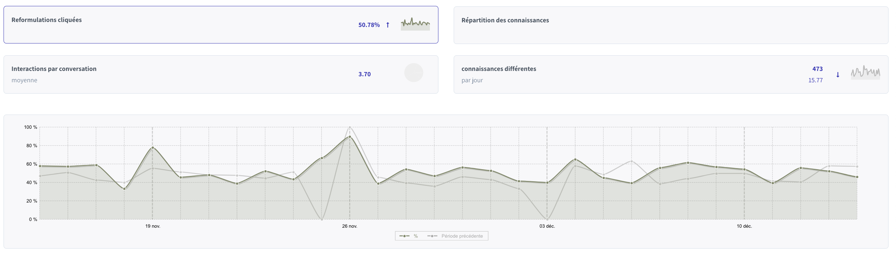Open the Reformulations cliquées sparkline chart
The height and width of the screenshot is (266, 896).
(x=415, y=24)
